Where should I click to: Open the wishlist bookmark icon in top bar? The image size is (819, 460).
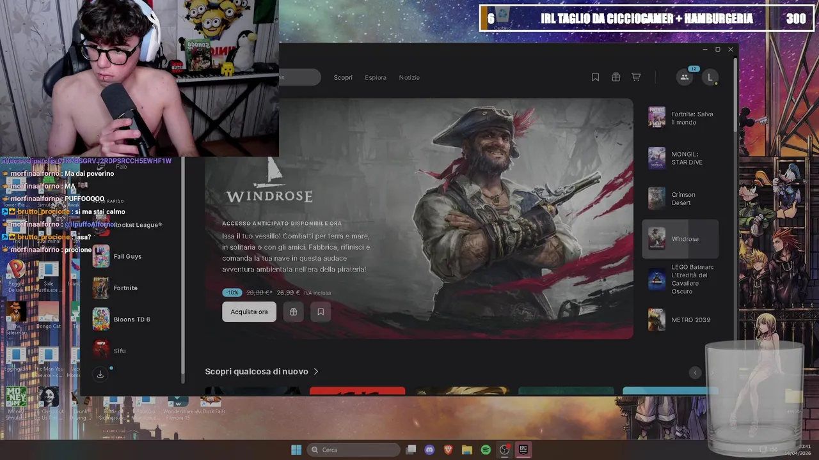click(595, 77)
